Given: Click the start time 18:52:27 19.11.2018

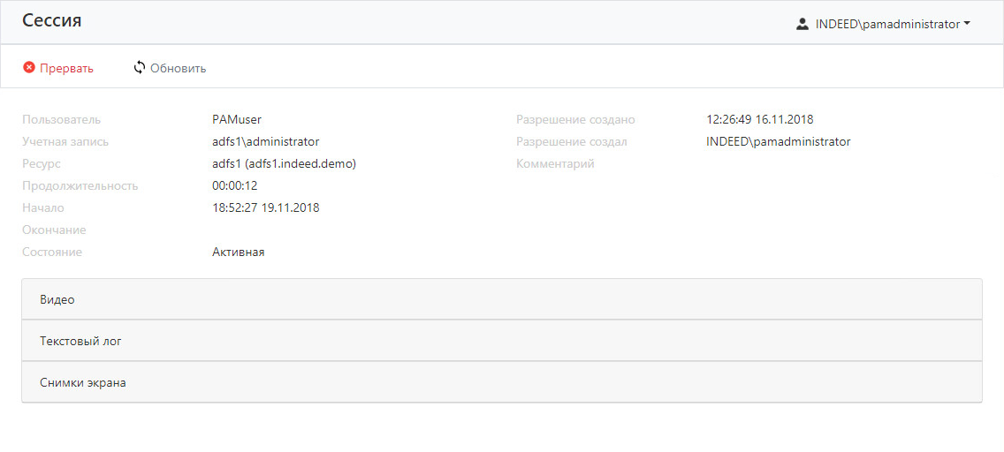Looking at the screenshot, I should tap(265, 207).
